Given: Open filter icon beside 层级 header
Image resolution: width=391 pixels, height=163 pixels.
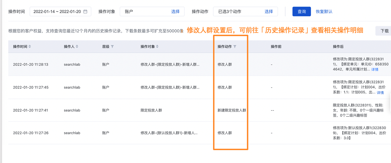Looking at the screenshot, I should point(112,47).
